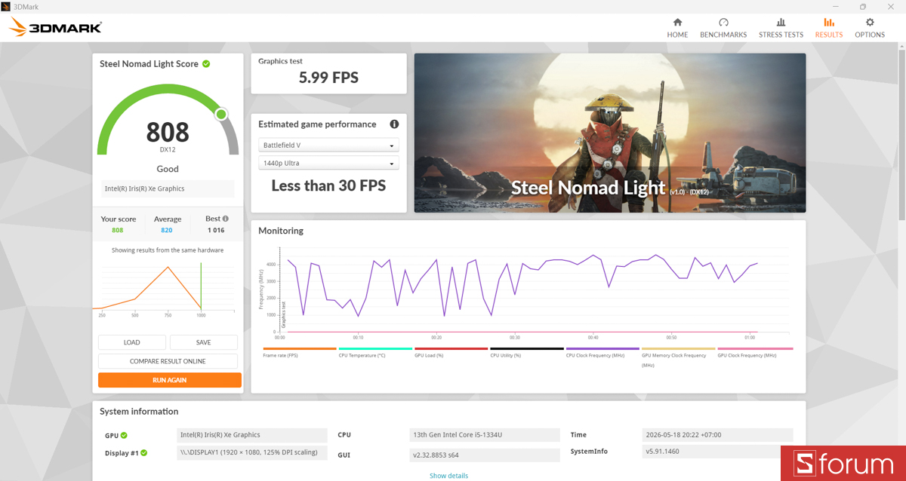The image size is (906, 481).
Task: Minimize the 3DMark window
Action: [x=837, y=6]
